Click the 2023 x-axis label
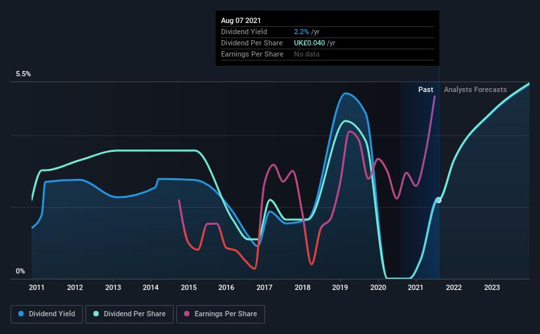This screenshot has width=540, height=334. click(492, 287)
